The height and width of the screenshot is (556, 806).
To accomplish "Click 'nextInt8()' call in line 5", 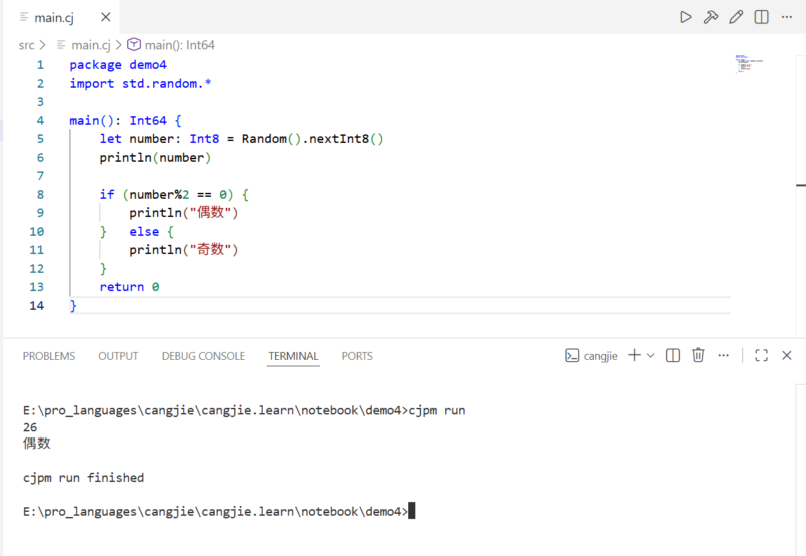I will [347, 139].
